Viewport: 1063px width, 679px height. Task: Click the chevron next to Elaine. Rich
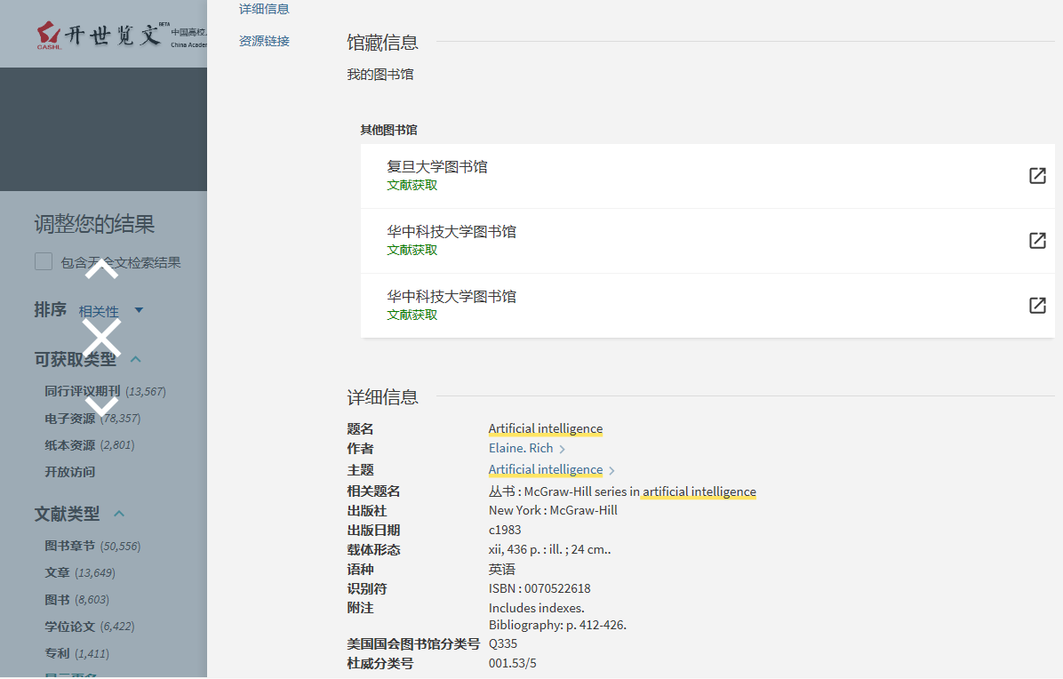click(x=563, y=450)
